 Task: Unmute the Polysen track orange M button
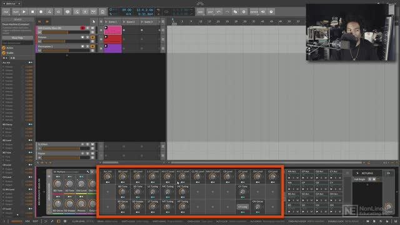point(92,37)
